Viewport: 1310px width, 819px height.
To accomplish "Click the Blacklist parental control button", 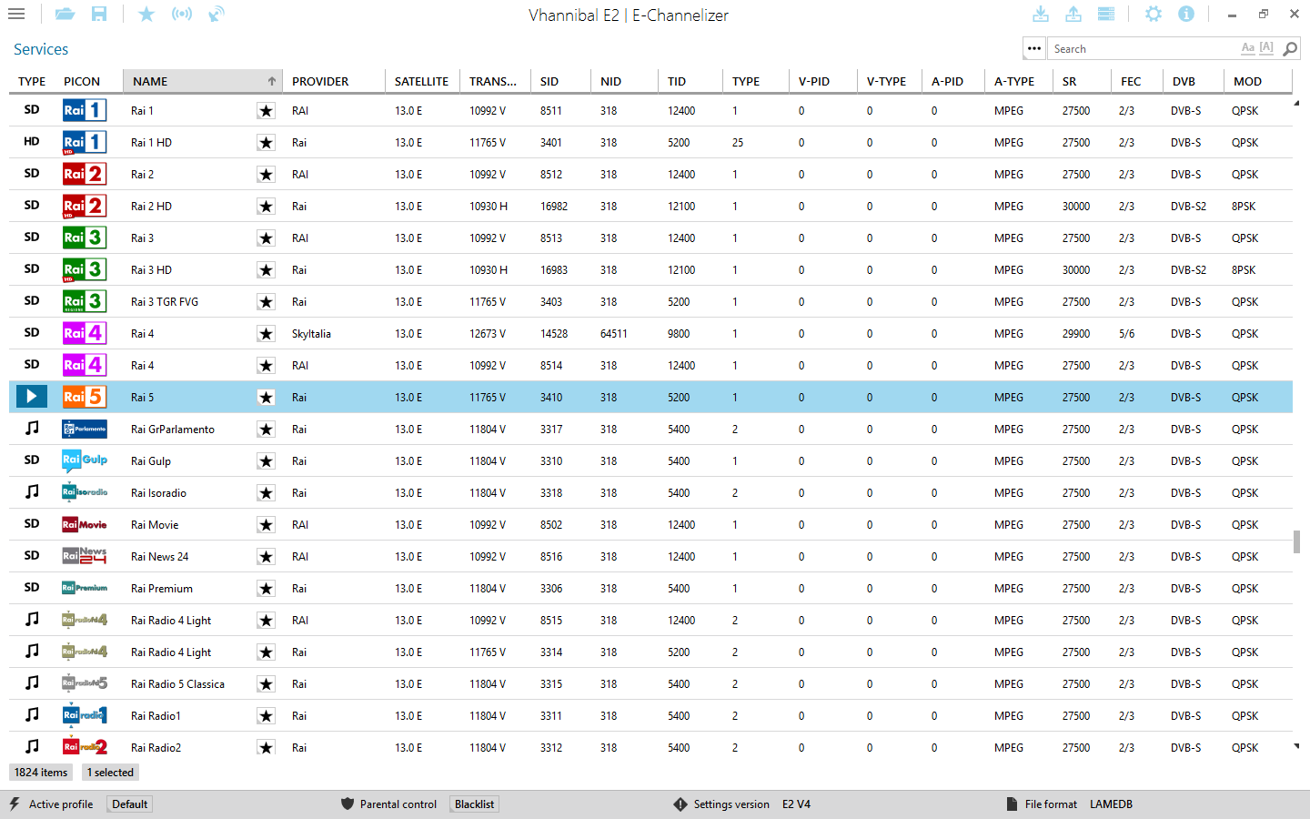I will [x=474, y=804].
